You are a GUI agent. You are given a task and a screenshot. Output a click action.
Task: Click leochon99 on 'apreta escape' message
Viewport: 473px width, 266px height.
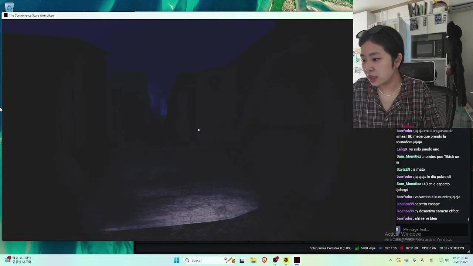pos(405,204)
